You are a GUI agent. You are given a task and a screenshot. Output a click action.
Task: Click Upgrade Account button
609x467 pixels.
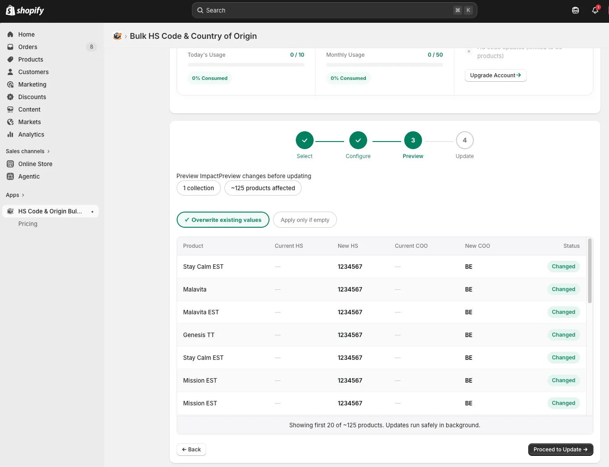coord(496,75)
